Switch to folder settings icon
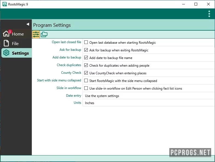Viewport: 215px width, 162px height. click(44, 34)
